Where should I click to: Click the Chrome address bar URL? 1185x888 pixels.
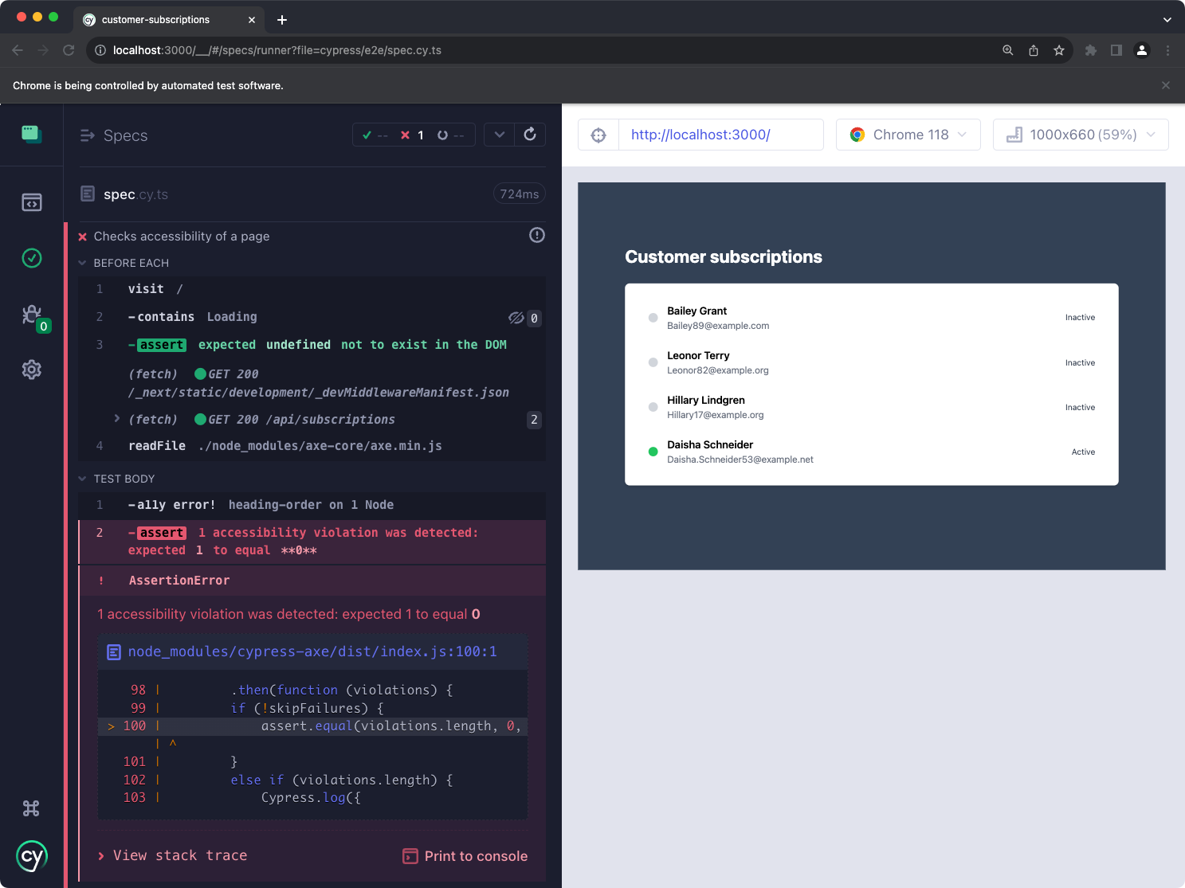point(277,50)
